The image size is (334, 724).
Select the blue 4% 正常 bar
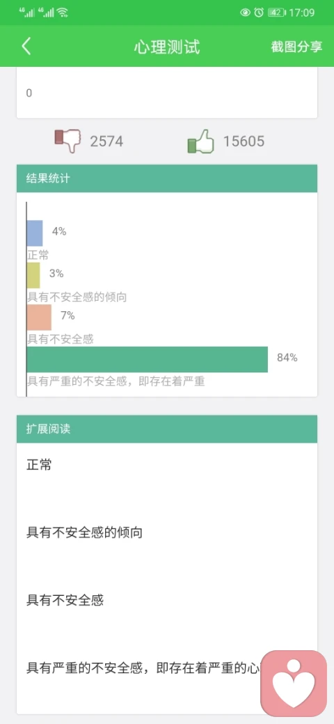coord(35,233)
